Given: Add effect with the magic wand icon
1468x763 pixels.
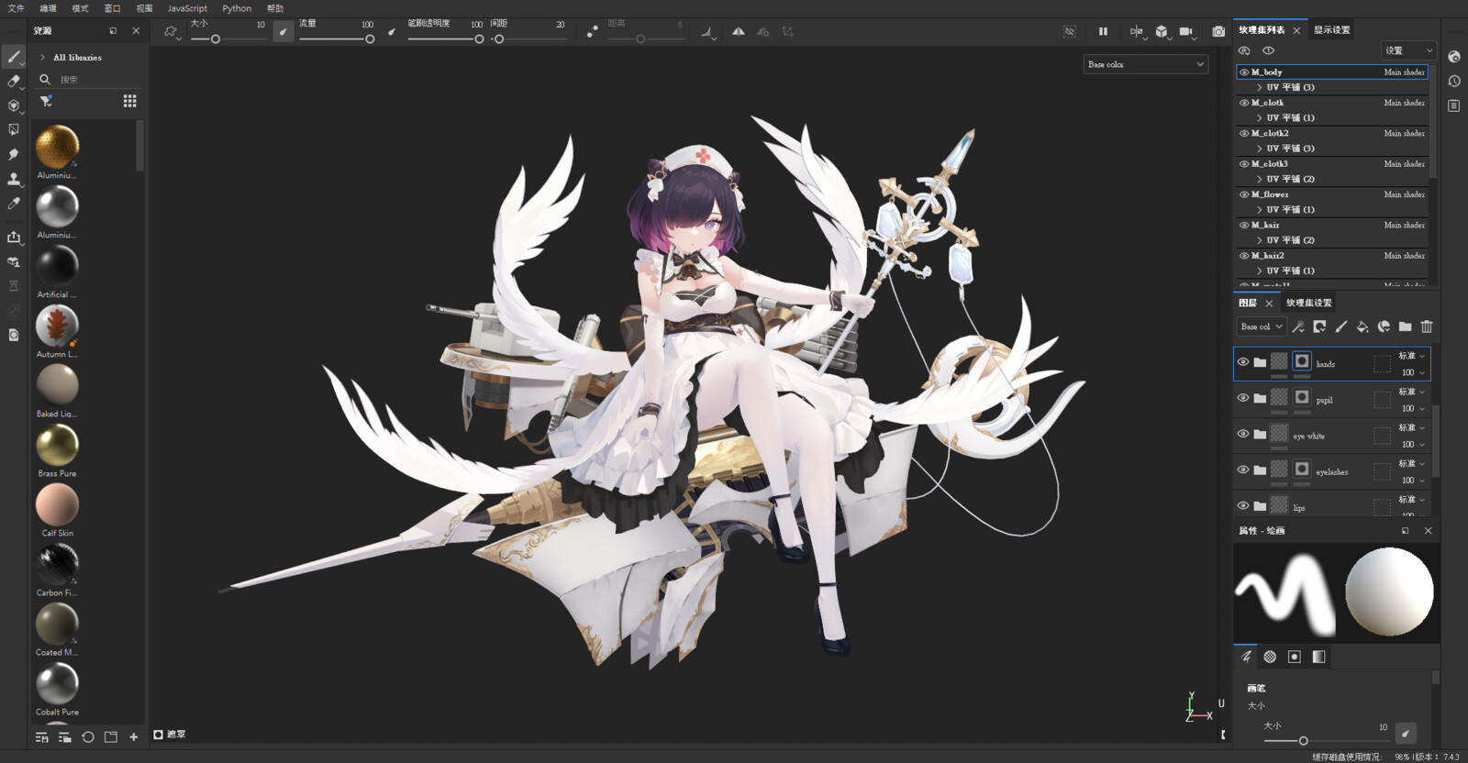Looking at the screenshot, I should click(1298, 326).
